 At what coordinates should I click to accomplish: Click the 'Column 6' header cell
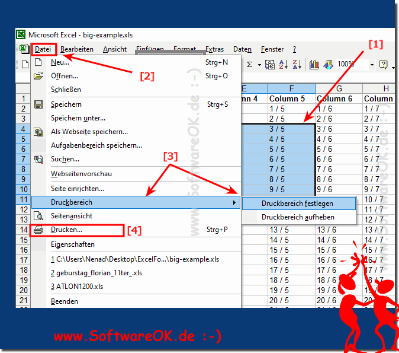point(339,98)
